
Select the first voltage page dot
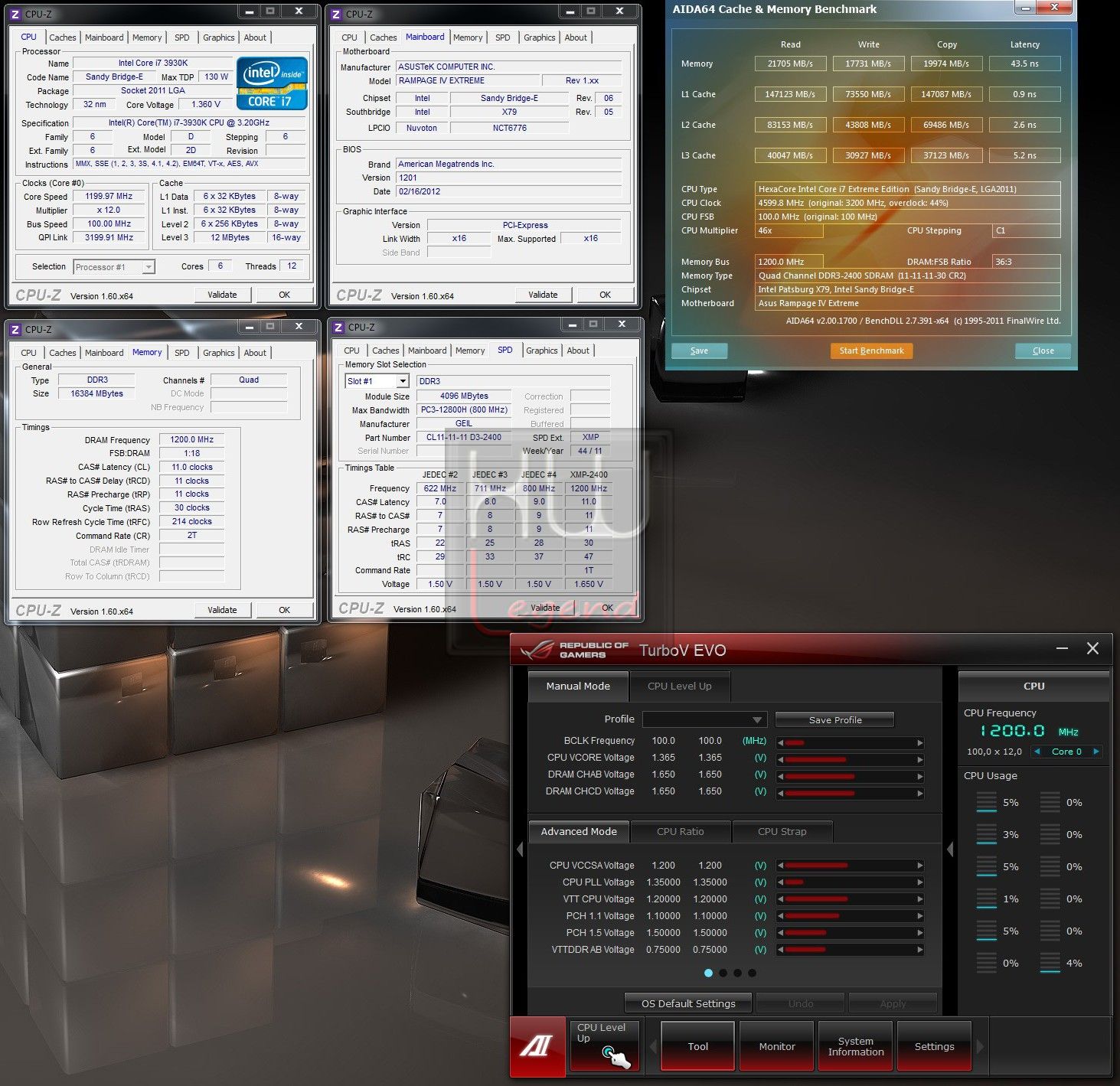point(708,973)
